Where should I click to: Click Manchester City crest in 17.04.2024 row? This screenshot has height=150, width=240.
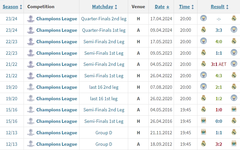point(203,18)
